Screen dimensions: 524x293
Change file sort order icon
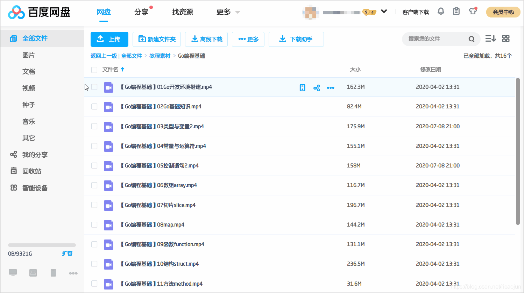(x=490, y=38)
